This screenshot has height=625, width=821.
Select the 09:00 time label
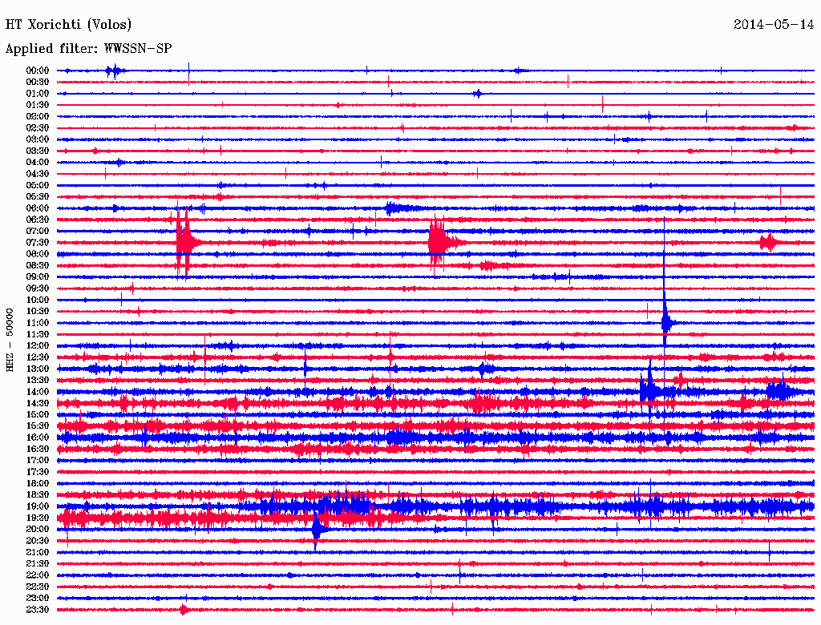pyautogui.click(x=37, y=277)
